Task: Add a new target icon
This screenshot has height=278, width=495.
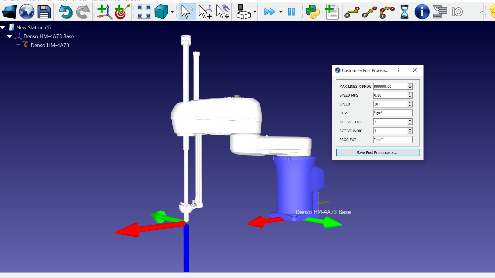Action: pyautogui.click(x=122, y=12)
